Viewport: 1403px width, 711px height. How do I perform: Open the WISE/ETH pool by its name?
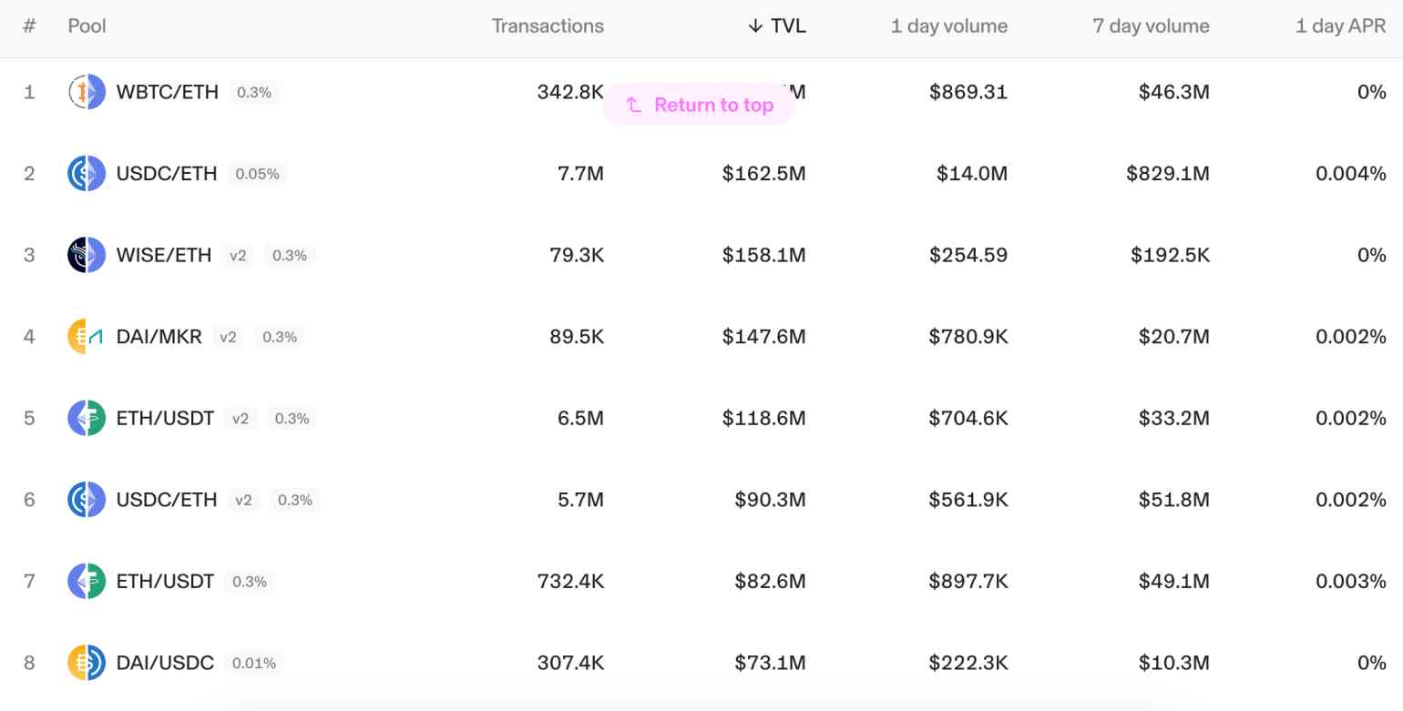tap(163, 255)
